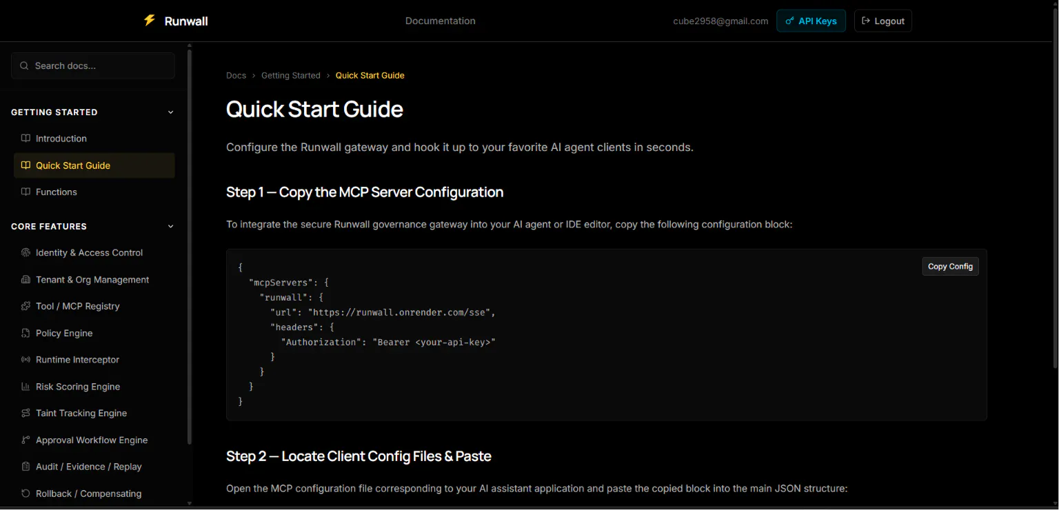Click the building icon for Tenant & Org Management

(26, 280)
